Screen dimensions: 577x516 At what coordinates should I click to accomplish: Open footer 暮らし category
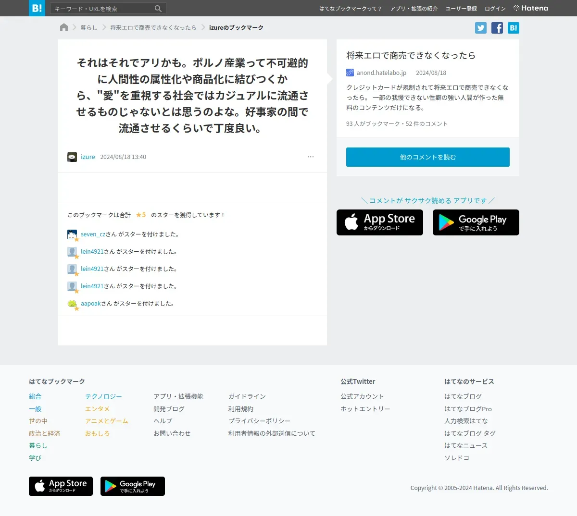38,445
